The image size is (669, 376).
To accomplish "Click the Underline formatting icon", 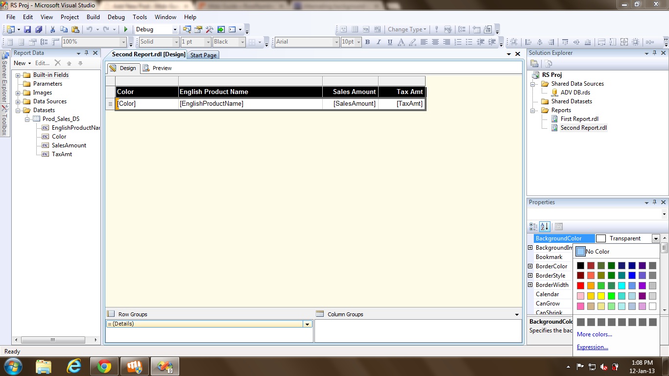I will 390,42.
